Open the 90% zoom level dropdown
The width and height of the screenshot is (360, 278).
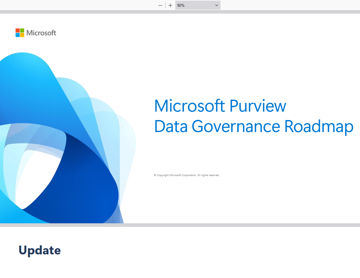[194, 6]
